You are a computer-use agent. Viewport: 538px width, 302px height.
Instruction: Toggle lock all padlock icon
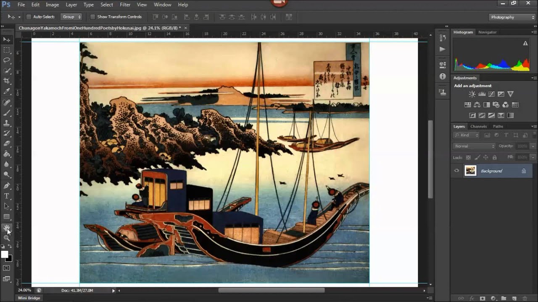click(494, 157)
